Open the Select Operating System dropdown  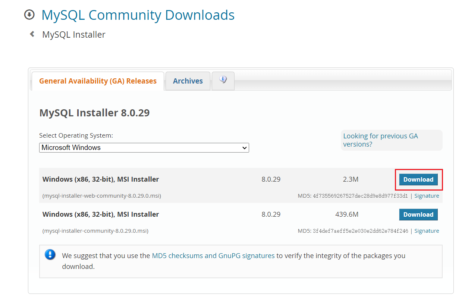[x=144, y=148]
